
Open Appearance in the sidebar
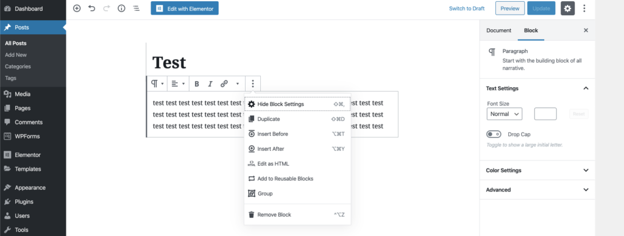click(33, 188)
